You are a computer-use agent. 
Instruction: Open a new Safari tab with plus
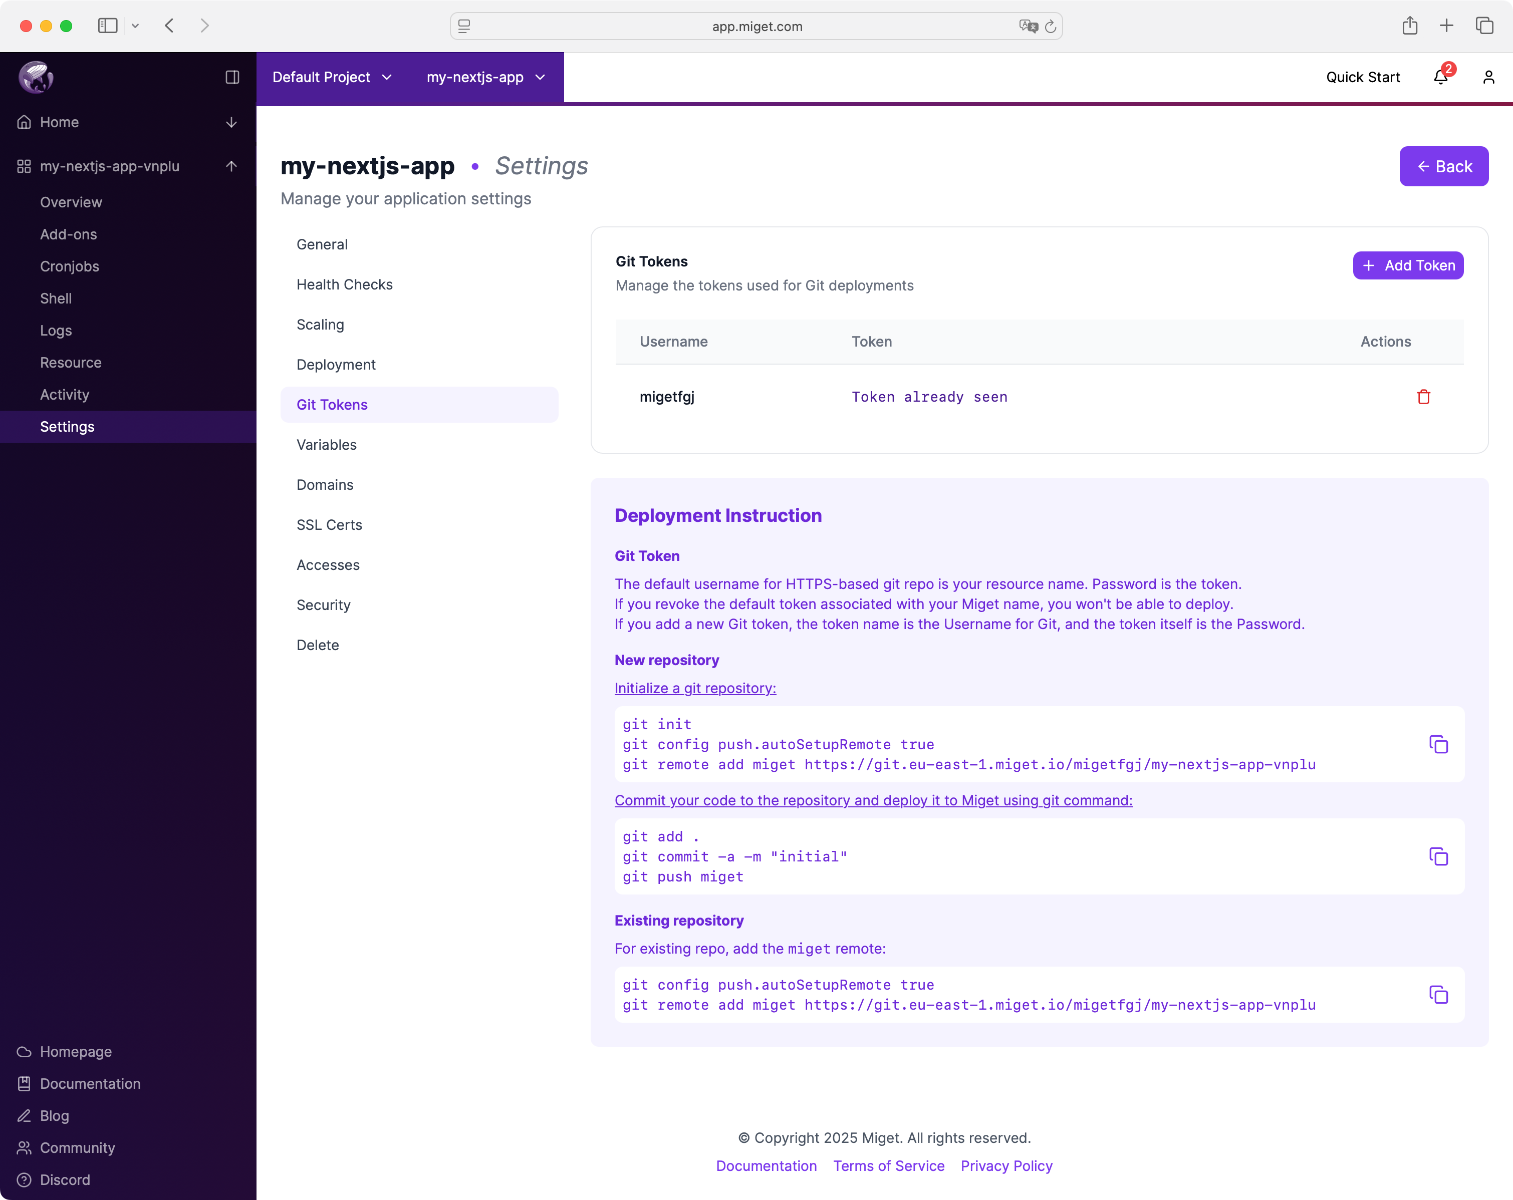(x=1446, y=26)
